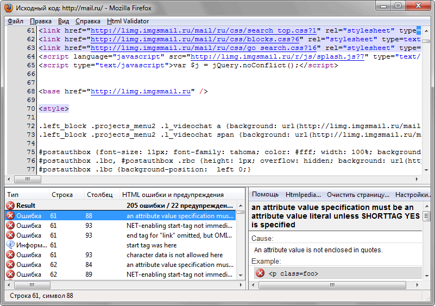Click the red error icon in the Example box
The height and width of the screenshot is (306, 435).
point(260,273)
